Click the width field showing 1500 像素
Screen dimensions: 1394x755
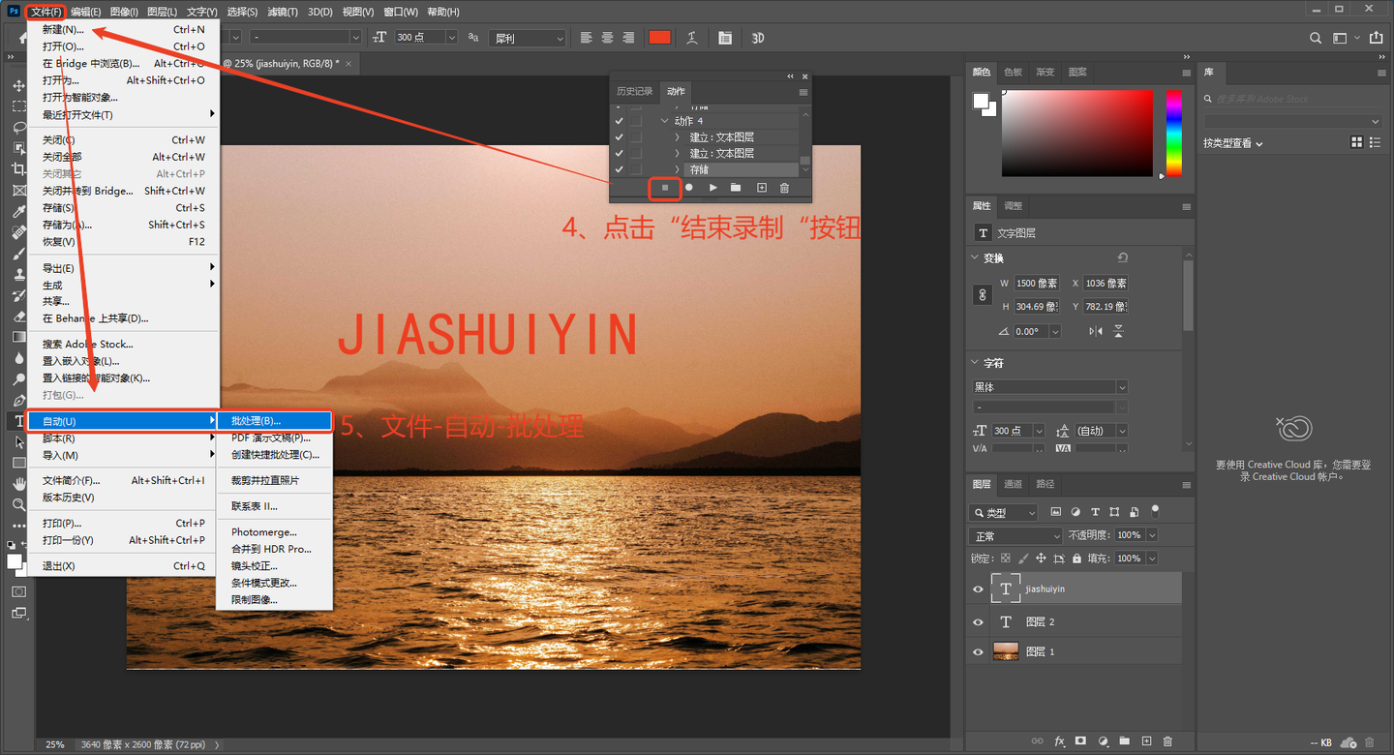(x=1036, y=284)
